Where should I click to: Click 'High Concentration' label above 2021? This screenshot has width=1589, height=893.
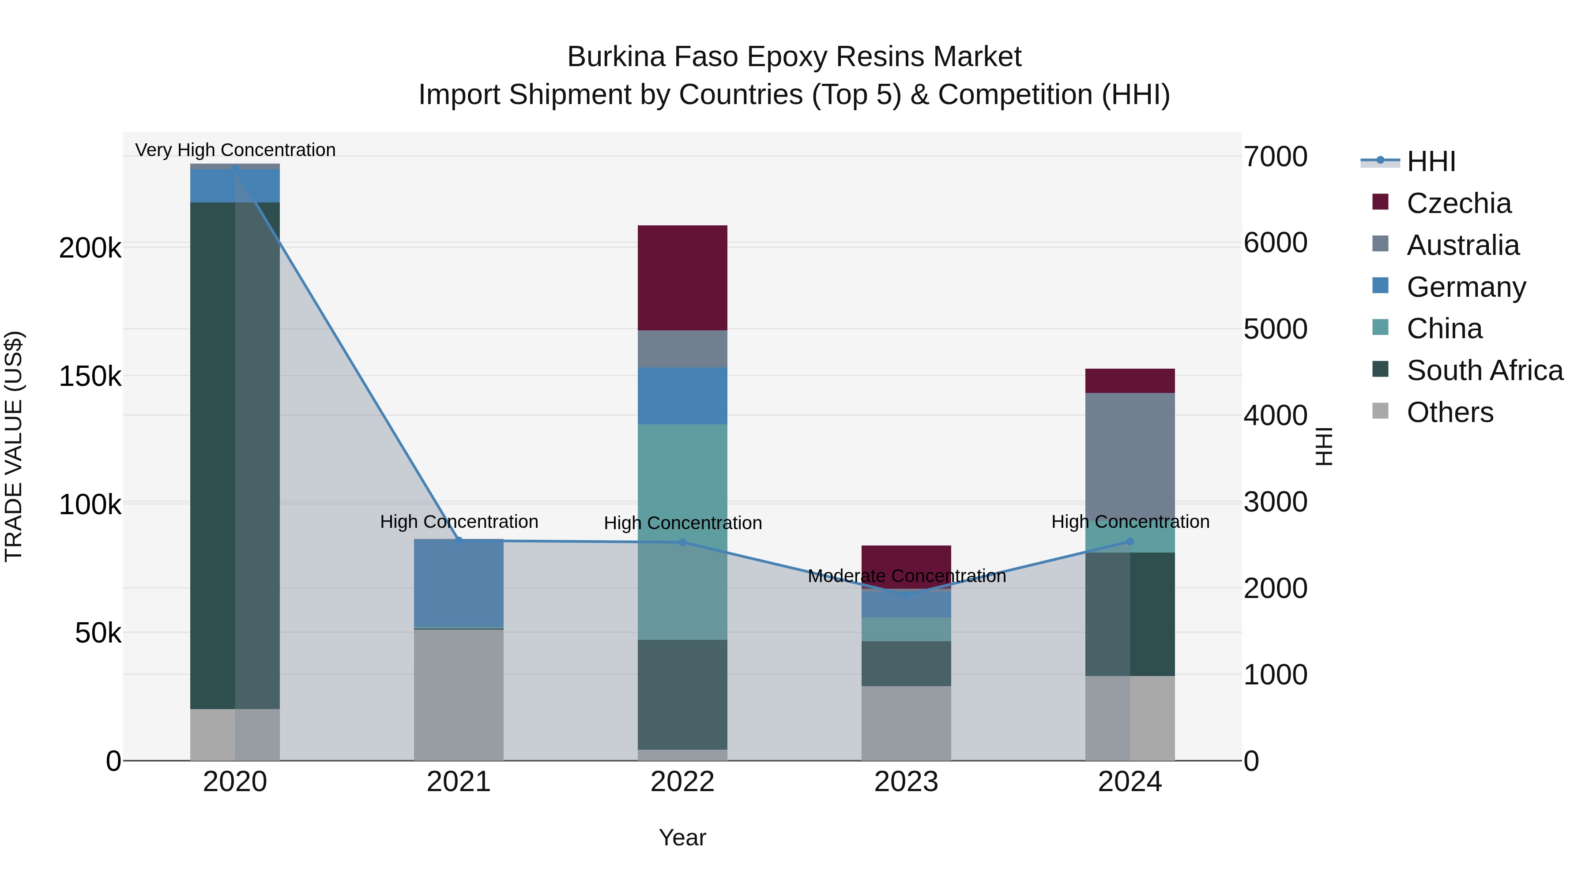(459, 522)
